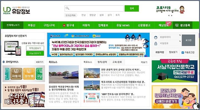200x110 pixels.
Task: Open thumbnail for 안전도시 목포 article
Action: [92, 73]
